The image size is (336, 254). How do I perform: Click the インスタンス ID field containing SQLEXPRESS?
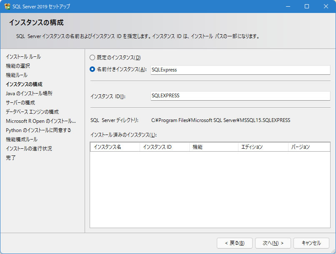(240, 96)
